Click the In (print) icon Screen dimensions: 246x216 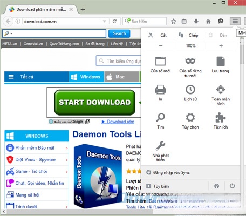click(x=160, y=90)
